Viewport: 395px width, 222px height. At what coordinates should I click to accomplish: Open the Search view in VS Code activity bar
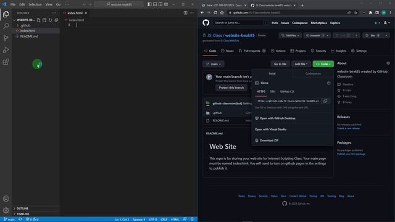pos(6,26)
